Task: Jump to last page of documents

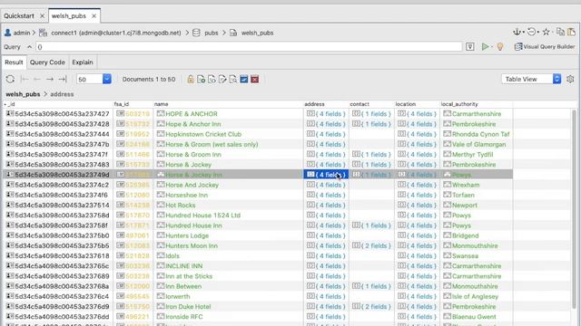Action: pos(63,79)
